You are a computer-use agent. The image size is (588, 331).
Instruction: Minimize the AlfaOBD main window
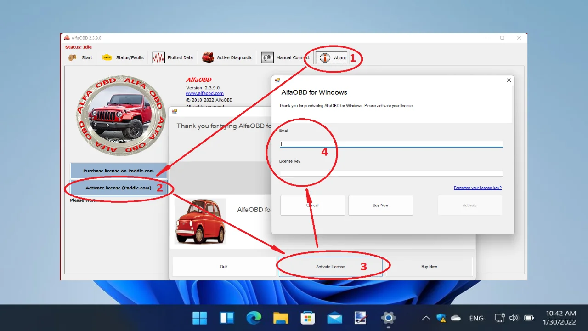click(x=485, y=38)
